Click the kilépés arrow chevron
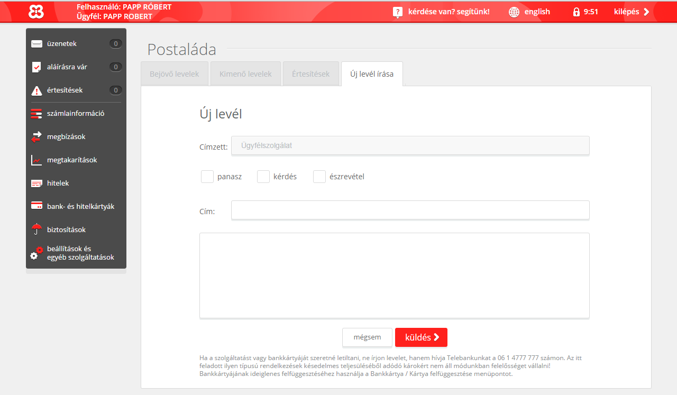This screenshot has width=677, height=395. coord(646,12)
